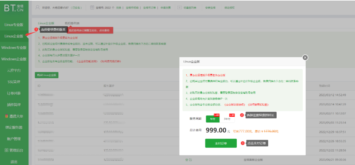Click the 5.0折 discount badge
Image resolution: width=355 pixels, height=165 pixels.
coord(232,115)
